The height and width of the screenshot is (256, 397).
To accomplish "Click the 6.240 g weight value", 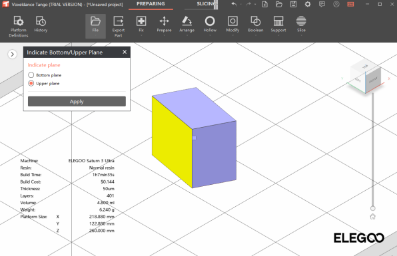I will (x=107, y=209).
